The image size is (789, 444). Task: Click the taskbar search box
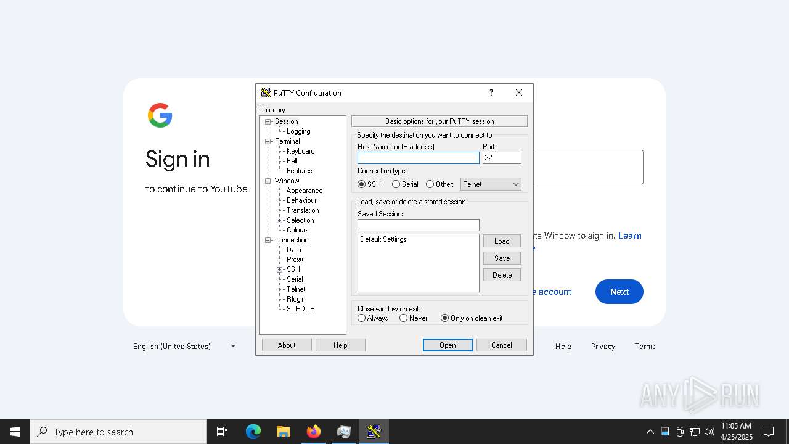[118, 432]
